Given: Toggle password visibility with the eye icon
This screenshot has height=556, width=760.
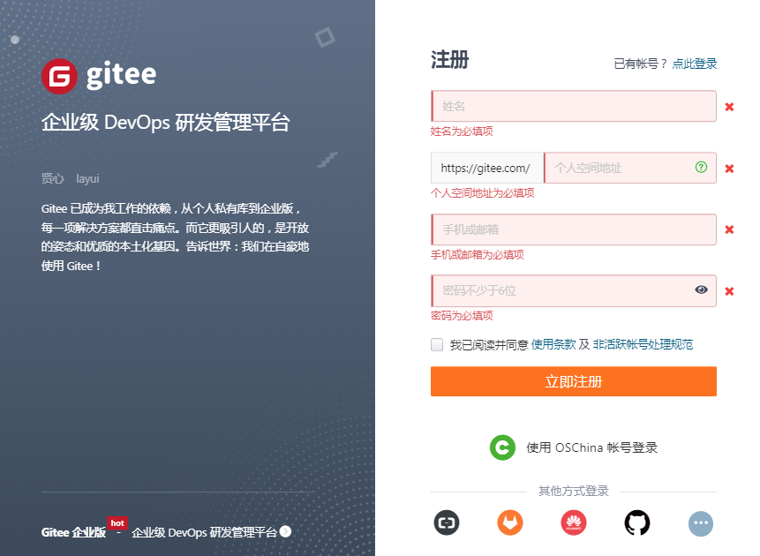Looking at the screenshot, I should coord(701,289).
